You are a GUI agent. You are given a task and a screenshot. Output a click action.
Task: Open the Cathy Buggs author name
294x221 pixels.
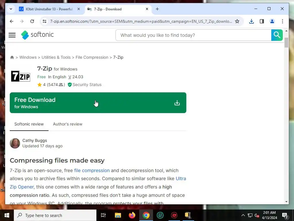[35, 140]
